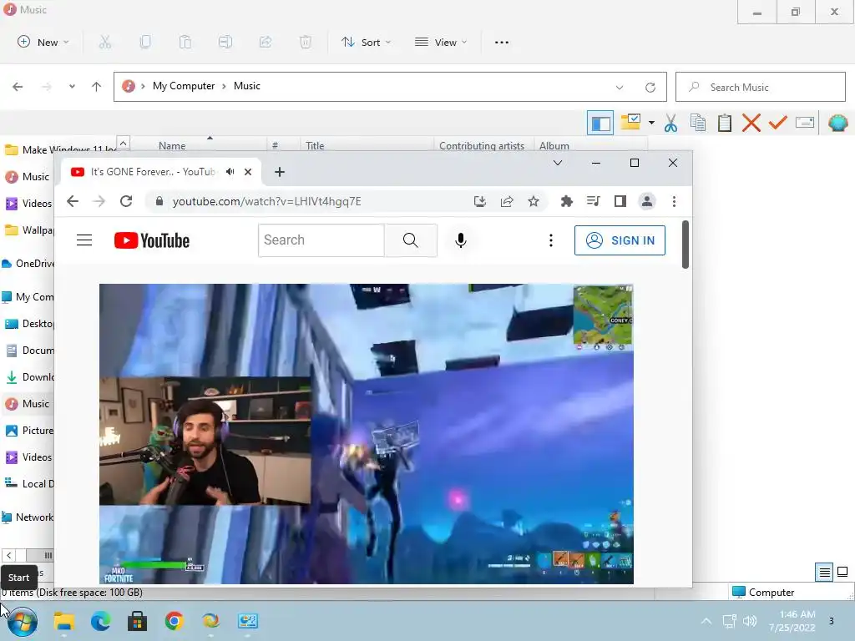Reload the YouTube page in Chrome

(126, 201)
